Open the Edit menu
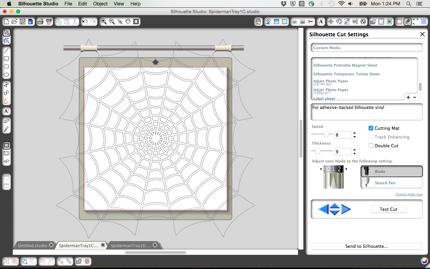 pyautogui.click(x=83, y=4)
